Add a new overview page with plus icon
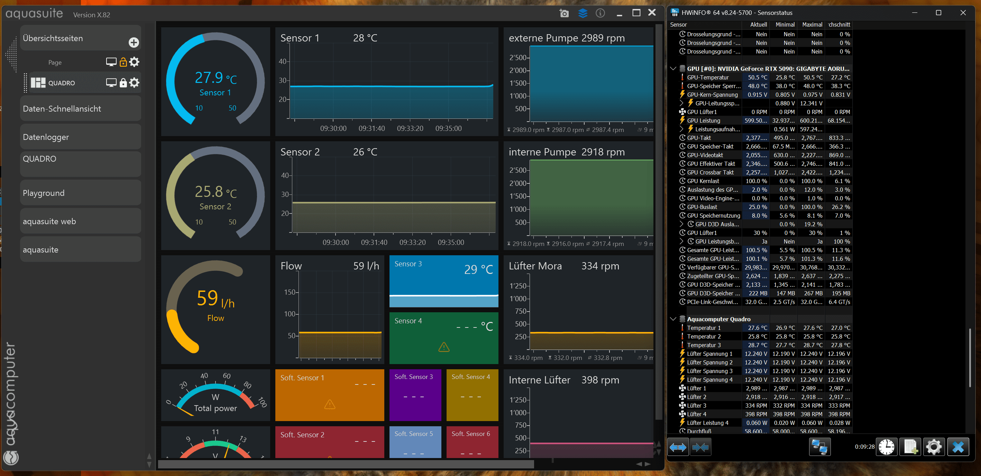The height and width of the screenshot is (476, 981). 134,42
